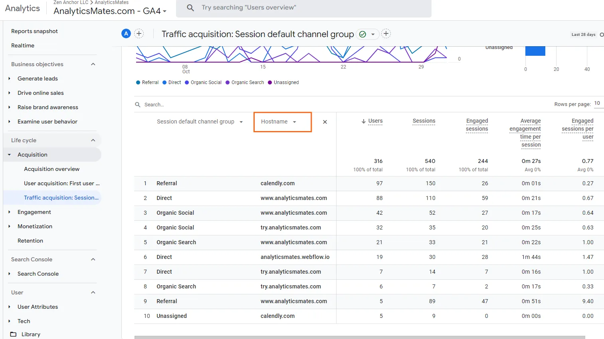Open Realtime report

(23, 45)
